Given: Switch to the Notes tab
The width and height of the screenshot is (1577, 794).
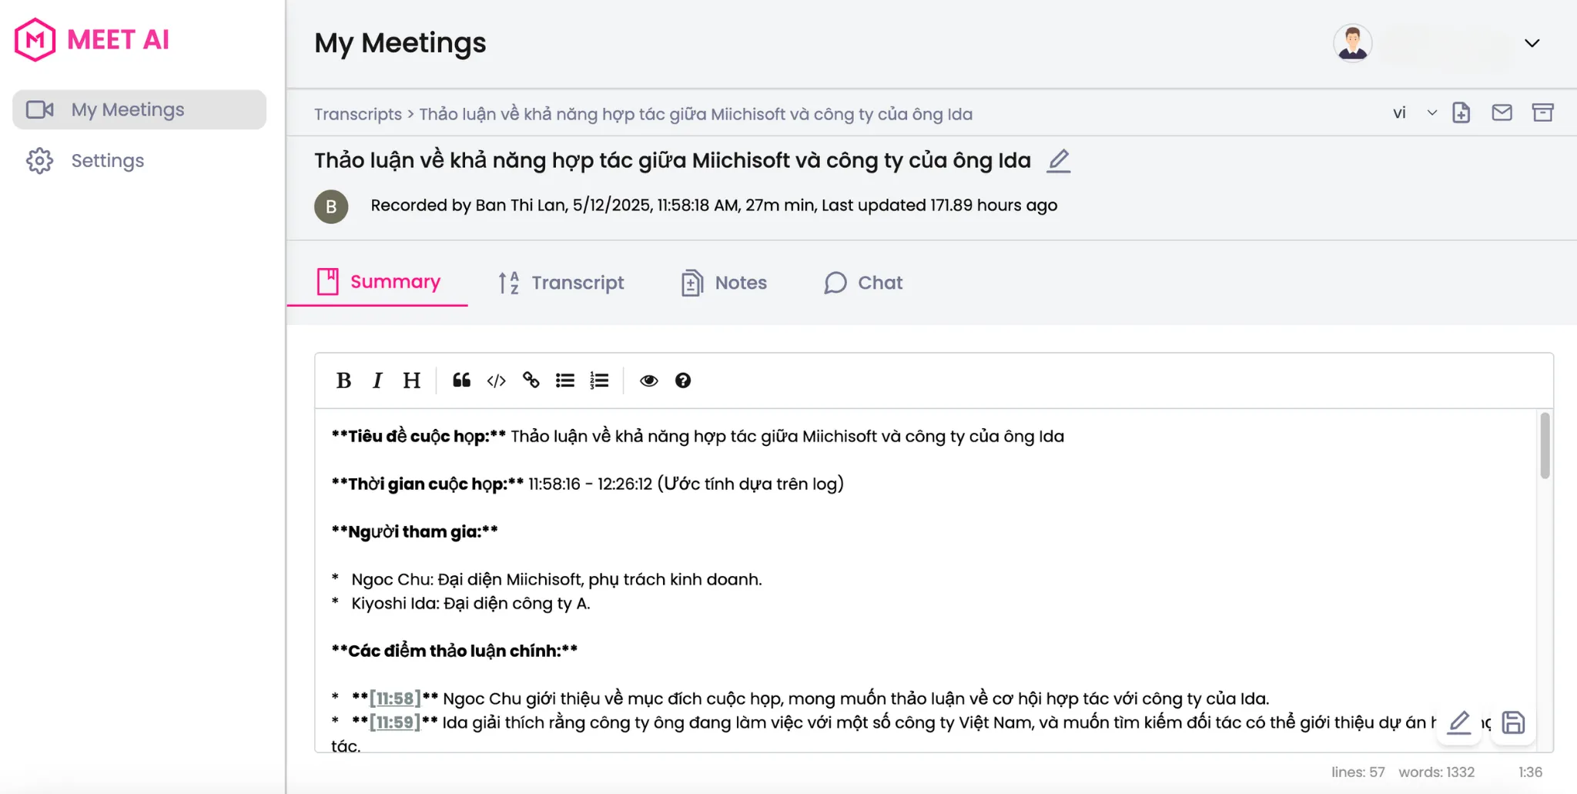Looking at the screenshot, I should pos(724,283).
